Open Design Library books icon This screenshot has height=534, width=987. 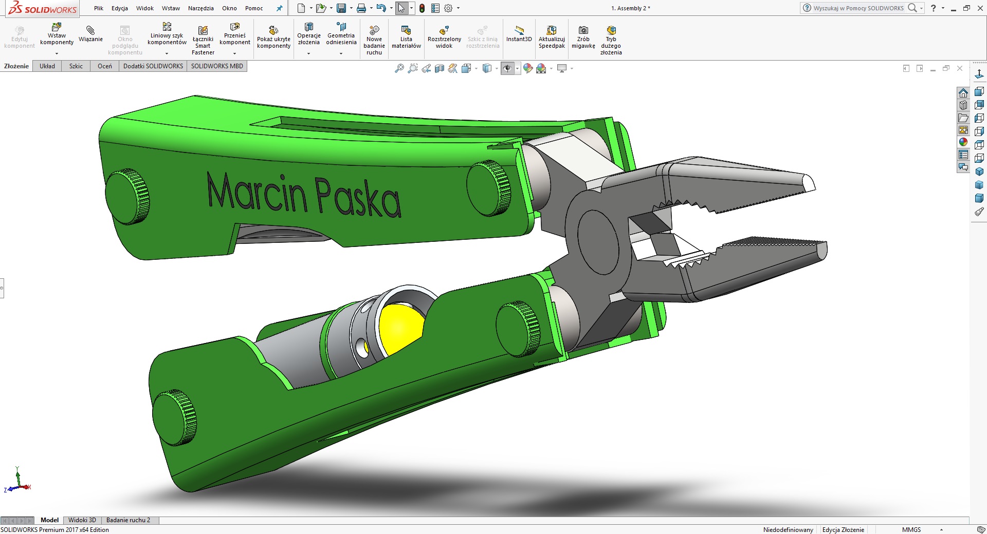(963, 105)
